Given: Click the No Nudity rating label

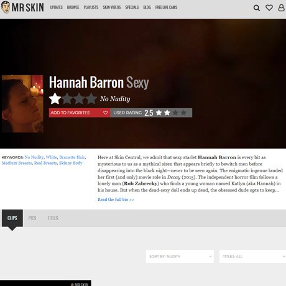Looking at the screenshot, I should (115, 99).
